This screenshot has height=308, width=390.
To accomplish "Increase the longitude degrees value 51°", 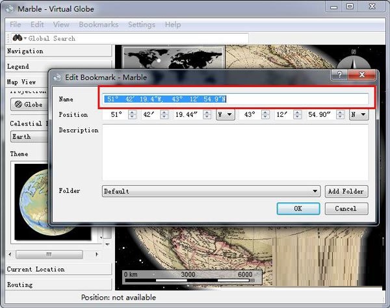I will point(133,112).
